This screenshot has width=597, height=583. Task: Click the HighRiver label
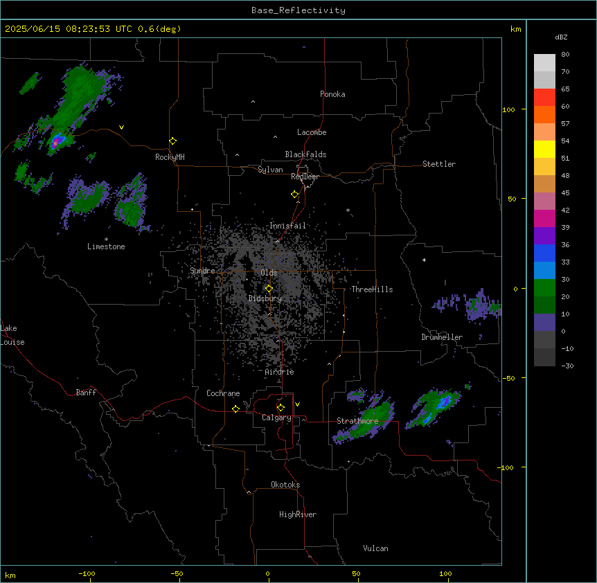[298, 514]
